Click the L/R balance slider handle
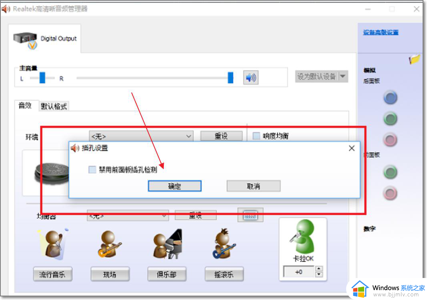 point(42,78)
